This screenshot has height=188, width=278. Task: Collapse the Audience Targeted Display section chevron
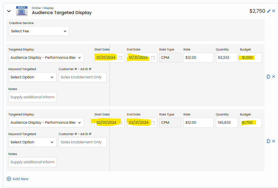[x=9, y=11]
